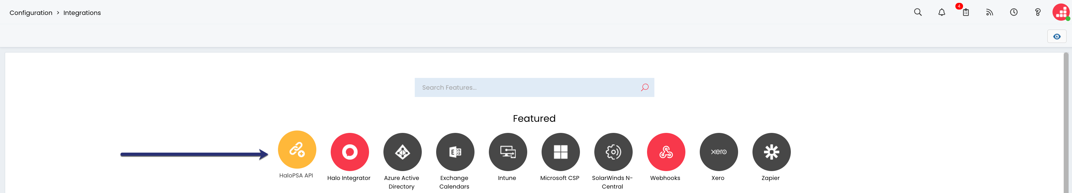
Task: Go to Configuration breadcrumb
Action: (31, 13)
